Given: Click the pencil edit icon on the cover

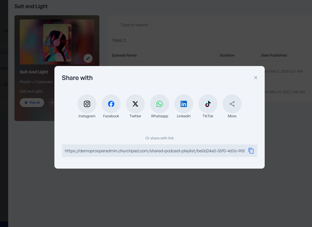Looking at the screenshot, I should coord(88,58).
